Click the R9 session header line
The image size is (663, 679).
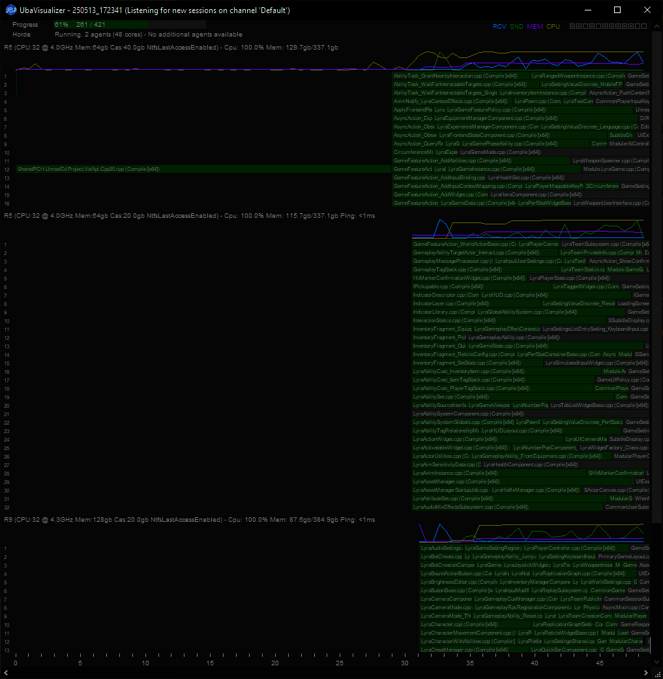[x=189, y=520]
